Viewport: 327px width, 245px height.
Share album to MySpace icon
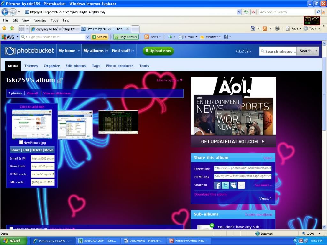[233, 185]
